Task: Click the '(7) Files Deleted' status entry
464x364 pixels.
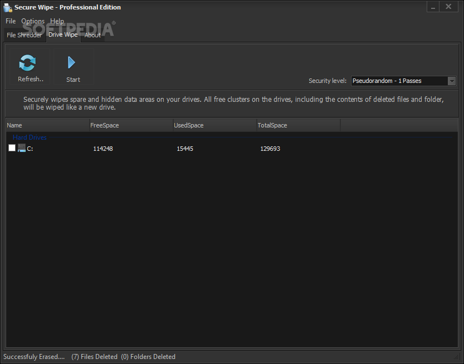Action: coord(94,357)
